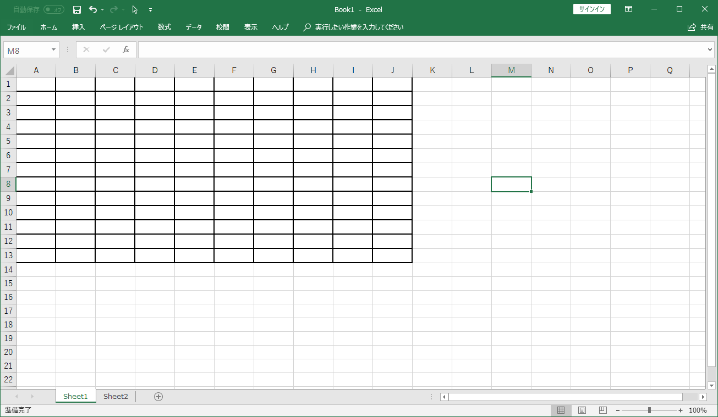The image size is (718, 417).
Task: Select column J header
Action: (x=393, y=70)
